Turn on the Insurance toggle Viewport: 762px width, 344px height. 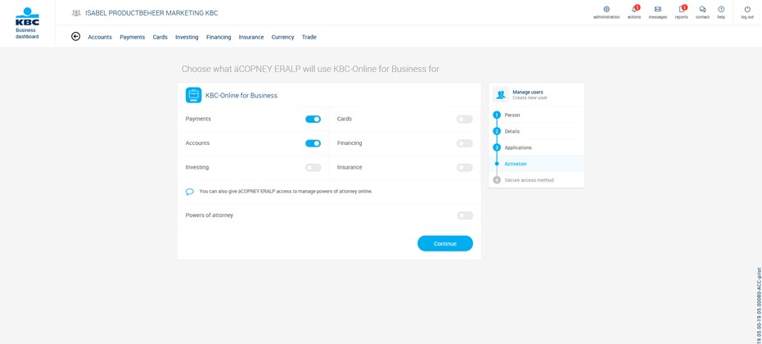(x=465, y=167)
